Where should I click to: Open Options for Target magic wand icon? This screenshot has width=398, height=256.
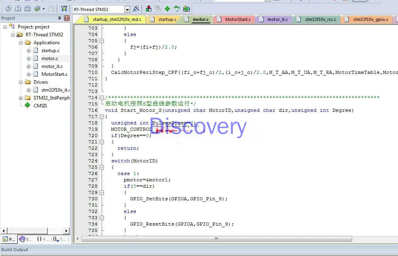click(136, 9)
